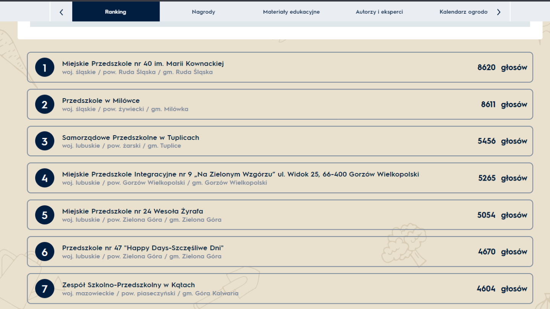Select Zespół Szkolno-Przedszkolny w Kątach entry
550x309 pixels.
tap(129, 285)
